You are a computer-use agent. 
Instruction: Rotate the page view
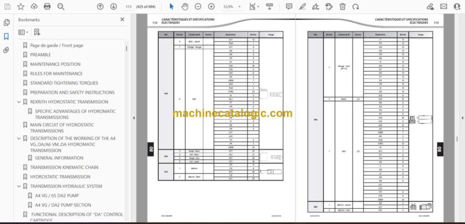pos(356,7)
